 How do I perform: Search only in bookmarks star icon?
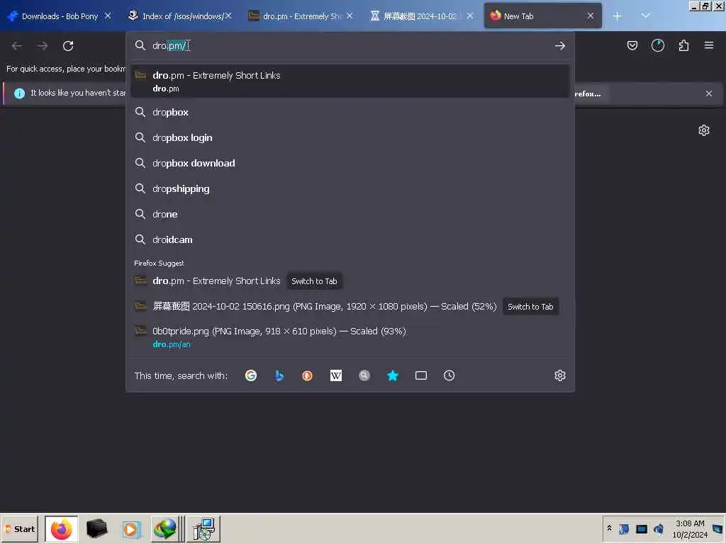tap(393, 375)
